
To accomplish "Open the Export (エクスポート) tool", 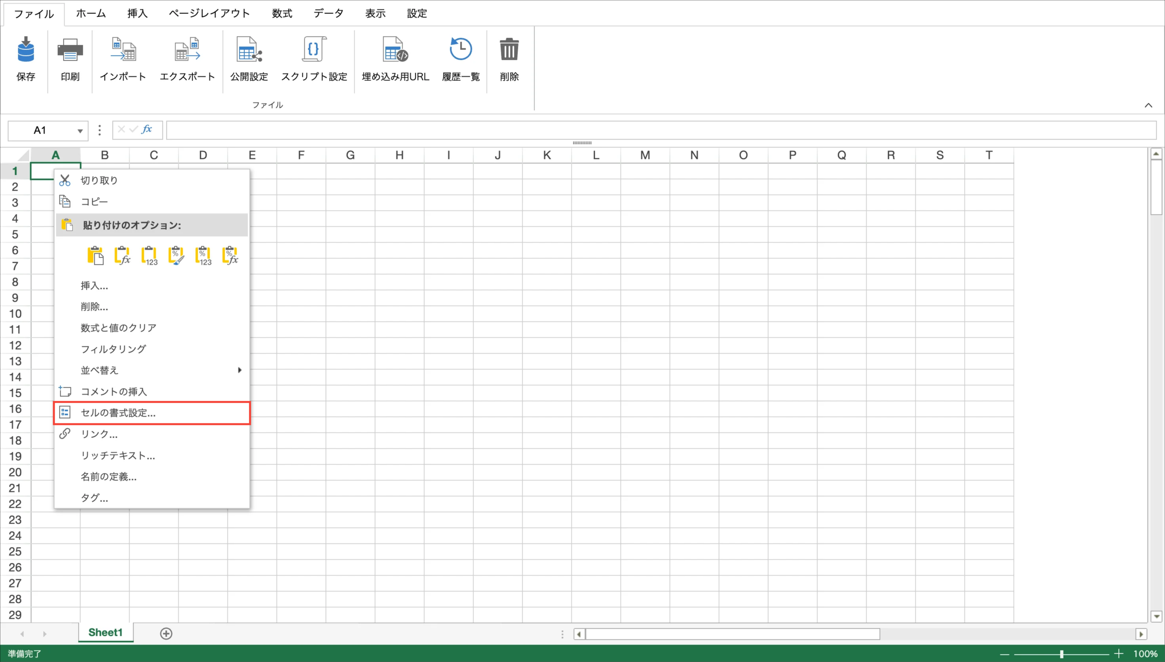I will click(x=187, y=50).
